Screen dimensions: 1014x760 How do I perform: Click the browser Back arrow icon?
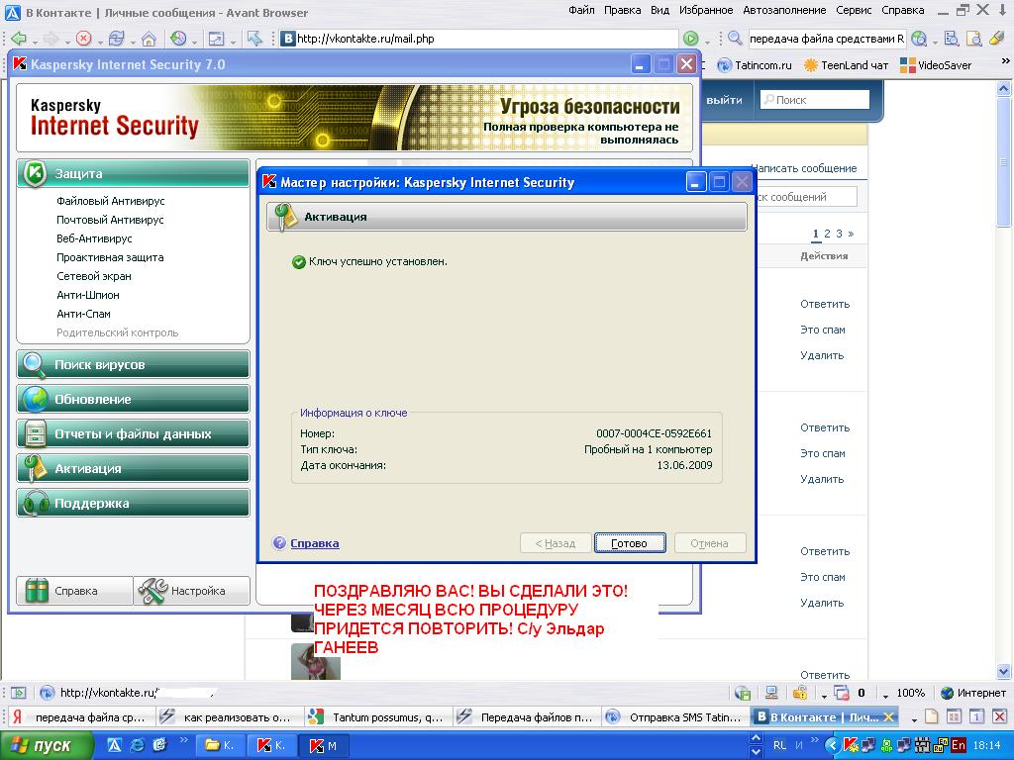tap(19, 39)
